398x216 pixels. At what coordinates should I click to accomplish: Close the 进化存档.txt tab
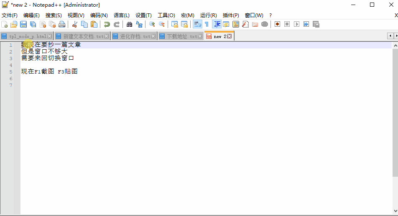pyautogui.click(x=153, y=36)
